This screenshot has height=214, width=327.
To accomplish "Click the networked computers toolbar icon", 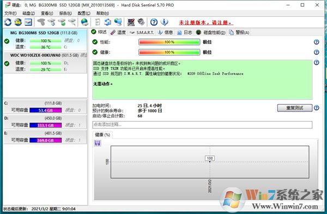I will pos(118,22).
